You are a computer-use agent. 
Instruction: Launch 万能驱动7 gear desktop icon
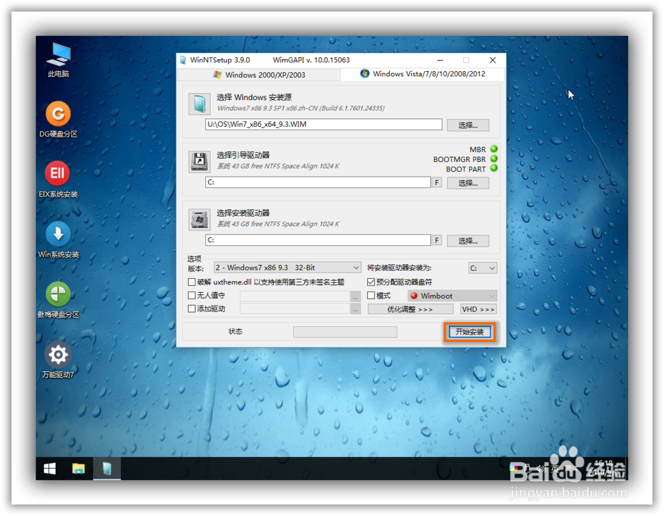[58, 360]
